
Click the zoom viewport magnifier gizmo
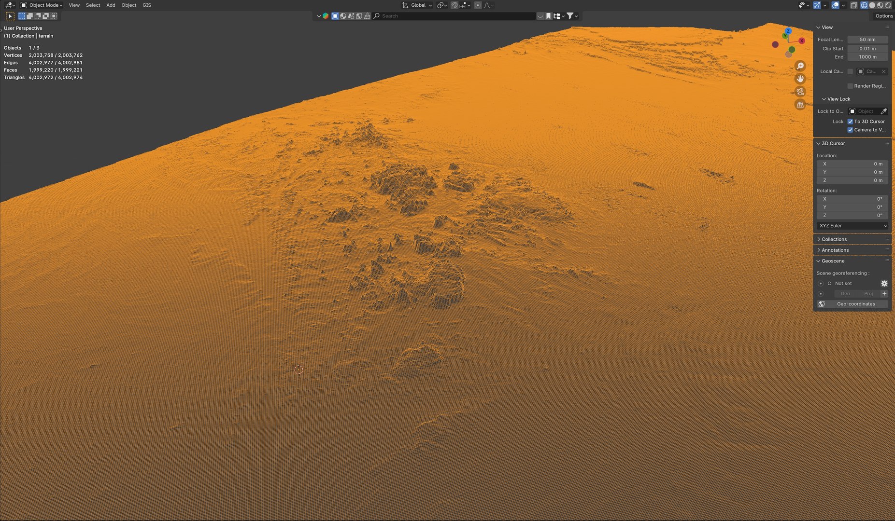click(x=800, y=66)
